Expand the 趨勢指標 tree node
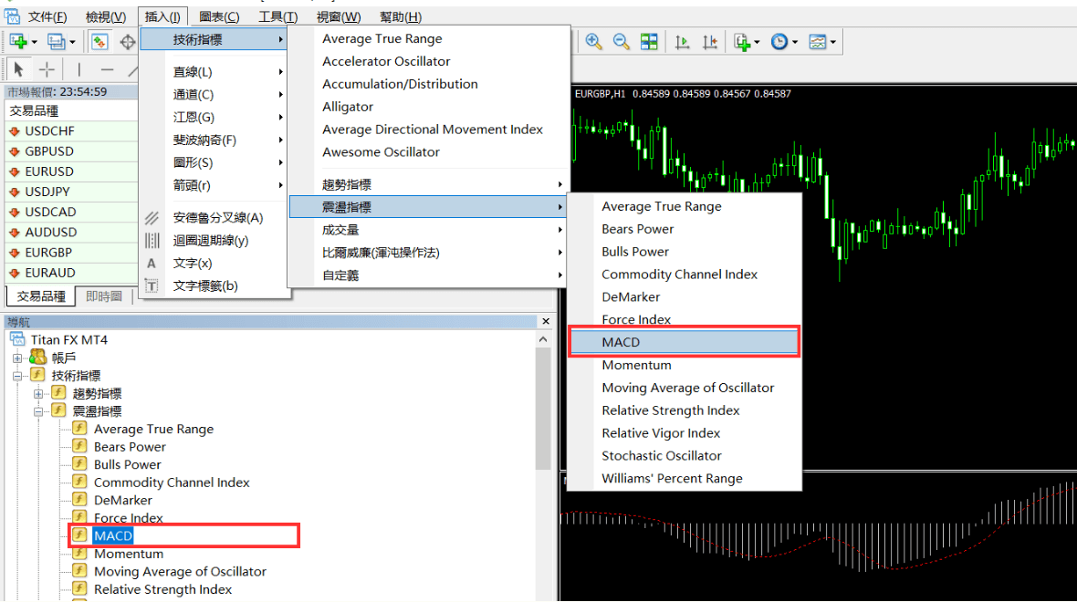 38,393
